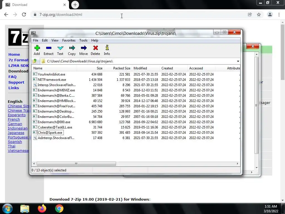Open the Links page link
Viewport: 285px width, 214px height.
pos(14,88)
